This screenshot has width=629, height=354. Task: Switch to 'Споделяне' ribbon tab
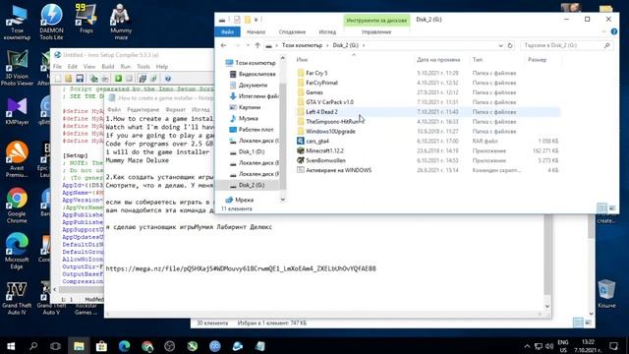pyautogui.click(x=292, y=31)
